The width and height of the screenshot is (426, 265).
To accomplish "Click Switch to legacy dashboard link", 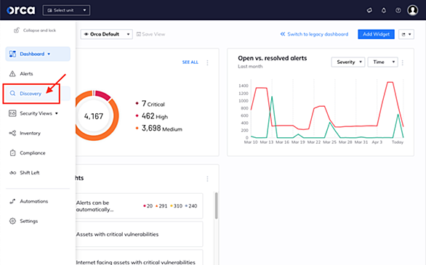I will (x=314, y=34).
